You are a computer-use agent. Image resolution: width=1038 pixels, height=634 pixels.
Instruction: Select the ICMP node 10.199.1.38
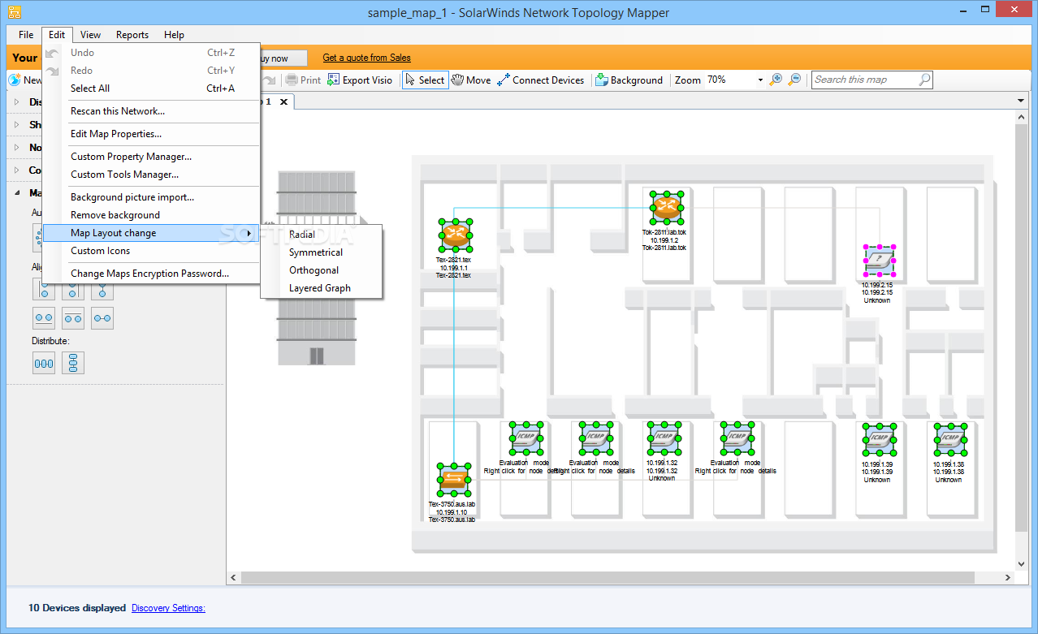(x=949, y=439)
